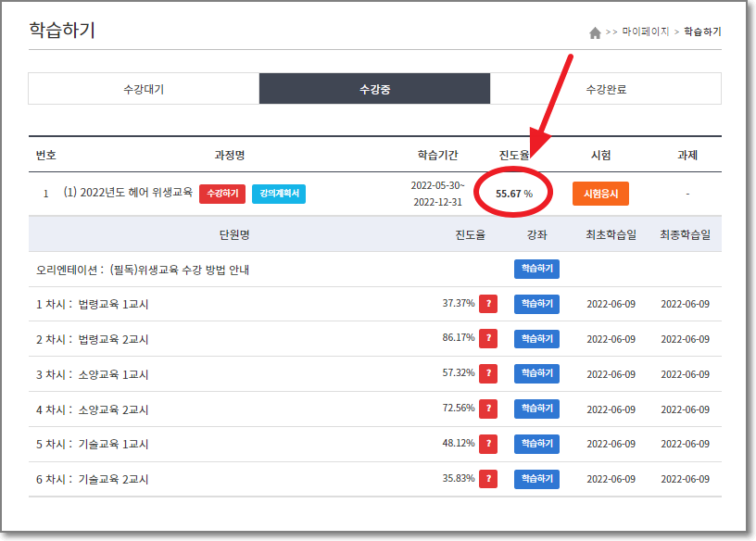
Task: Select the 수강중 tab
Action: pyautogui.click(x=374, y=89)
